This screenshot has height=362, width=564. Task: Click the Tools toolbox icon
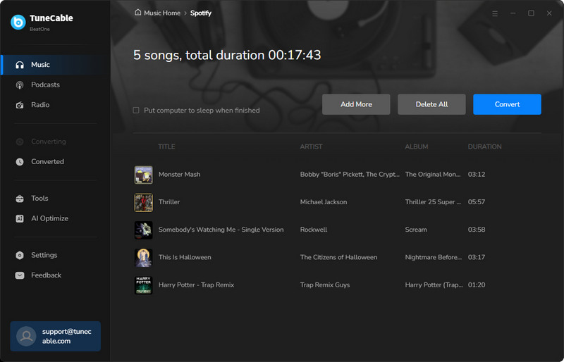20,199
